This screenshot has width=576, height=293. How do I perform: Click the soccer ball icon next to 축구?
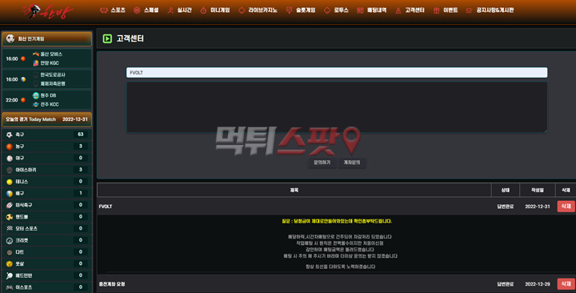10,134
